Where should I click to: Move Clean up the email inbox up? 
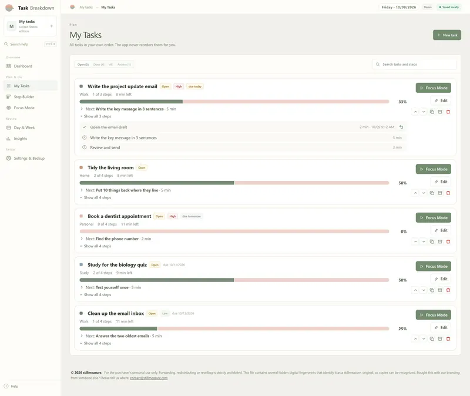click(415, 339)
